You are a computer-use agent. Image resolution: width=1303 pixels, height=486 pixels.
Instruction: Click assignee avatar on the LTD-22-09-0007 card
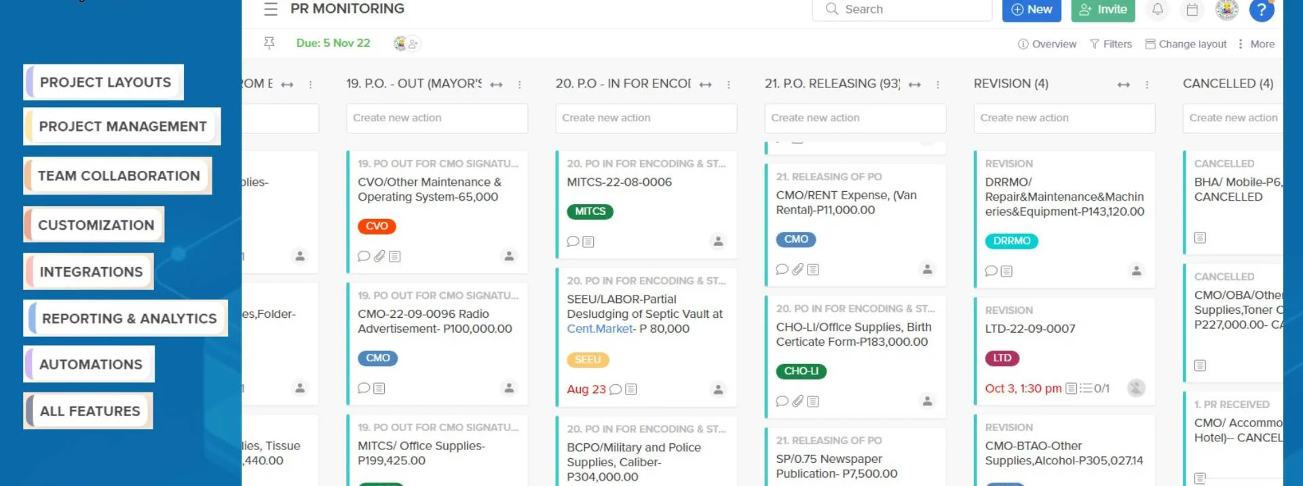[x=1136, y=388]
